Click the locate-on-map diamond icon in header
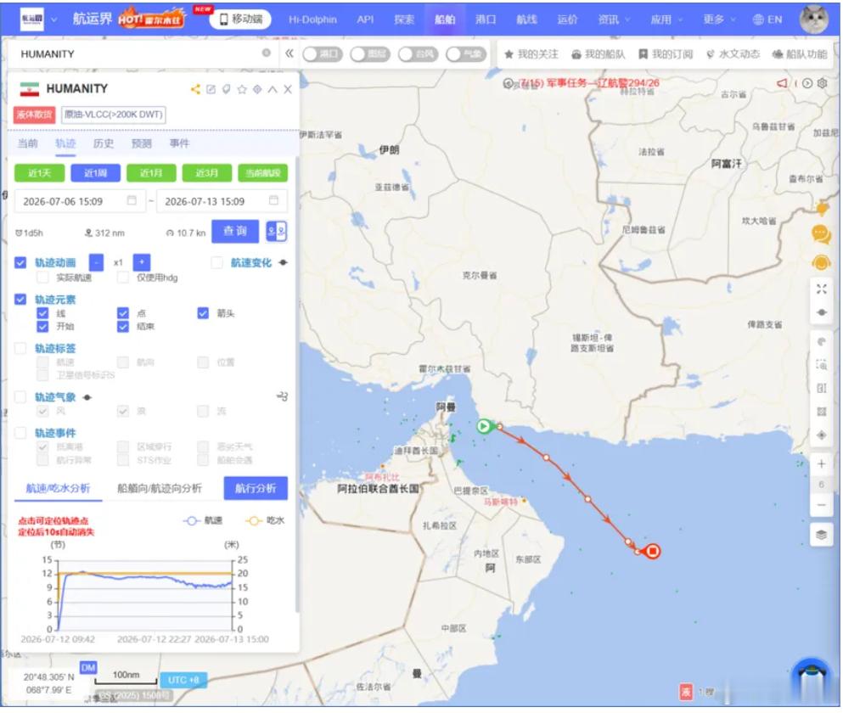Image resolution: width=843 pixels, height=713 pixels. (257, 89)
